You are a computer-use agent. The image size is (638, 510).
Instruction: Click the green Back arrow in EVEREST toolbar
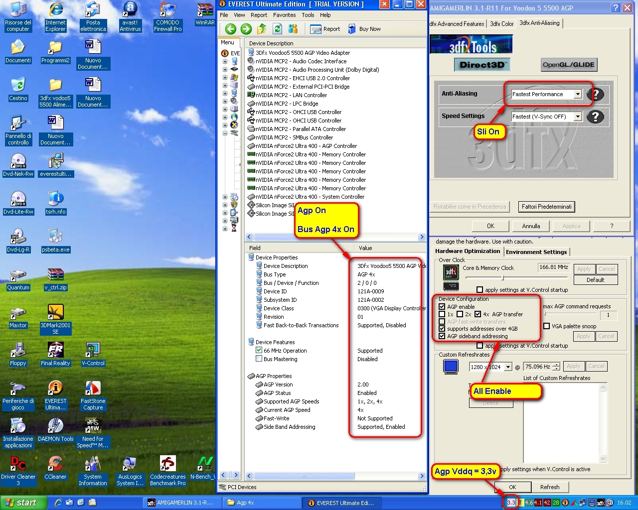(230, 29)
